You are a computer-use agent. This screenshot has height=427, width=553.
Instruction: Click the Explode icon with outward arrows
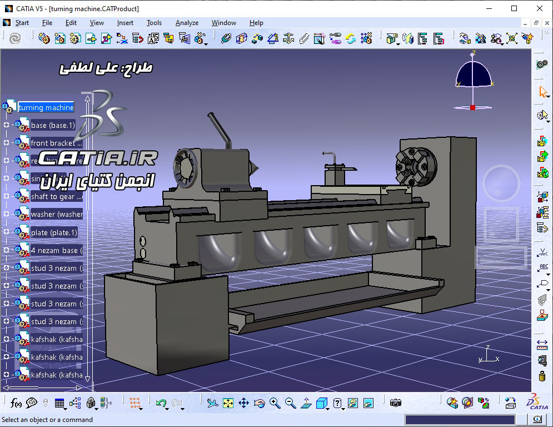pos(512,38)
